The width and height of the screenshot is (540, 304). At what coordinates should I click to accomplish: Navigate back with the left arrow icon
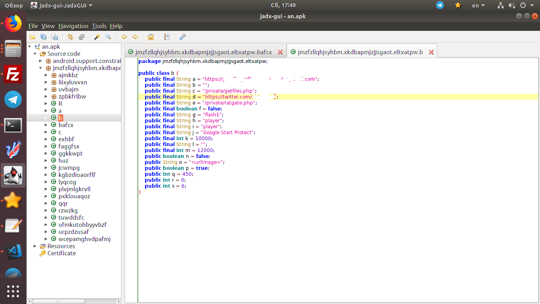click(124, 37)
